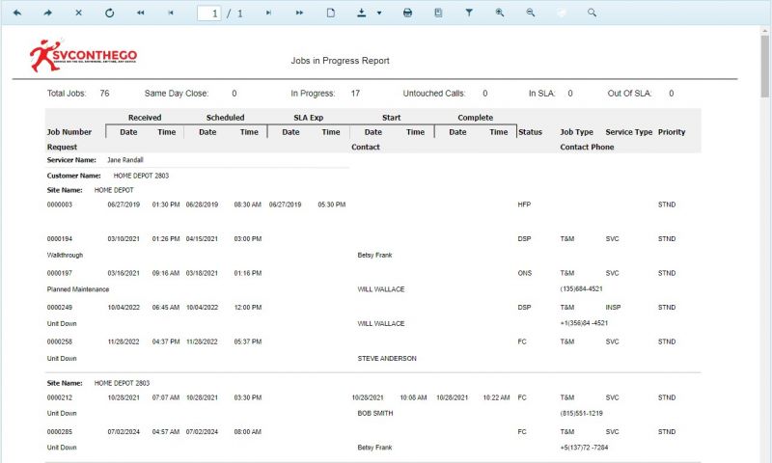The height and width of the screenshot is (463, 772).
Task: Click the Service Type column header
Action: (629, 132)
